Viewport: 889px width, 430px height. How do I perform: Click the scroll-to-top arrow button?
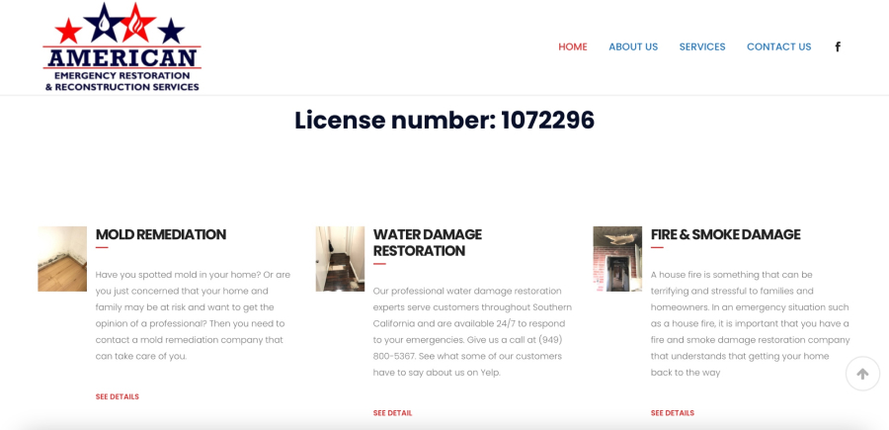(x=862, y=374)
